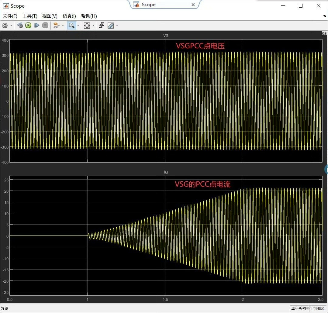Click the triggers icon in toolbar
Screen dimensions: 328x313
(x=102, y=26)
